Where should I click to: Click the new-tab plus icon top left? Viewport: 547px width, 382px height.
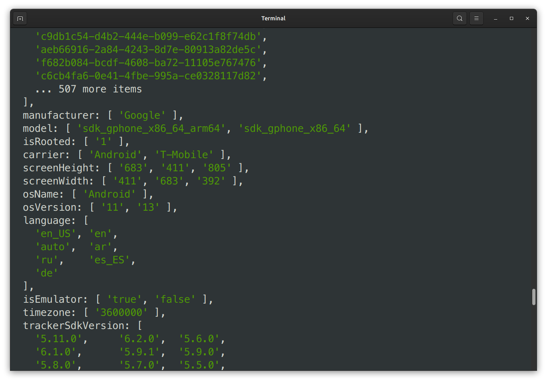point(20,18)
